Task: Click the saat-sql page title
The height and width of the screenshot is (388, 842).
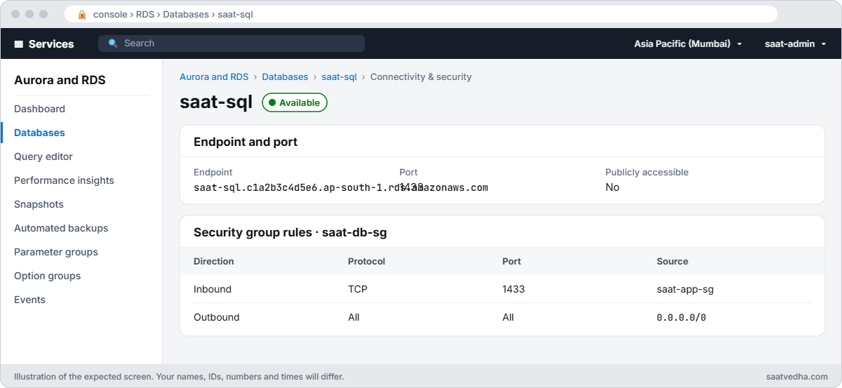Action: 216,102
